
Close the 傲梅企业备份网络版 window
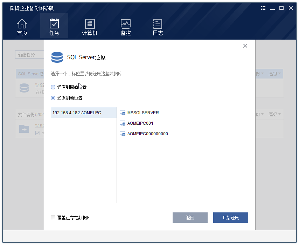point(291,8)
